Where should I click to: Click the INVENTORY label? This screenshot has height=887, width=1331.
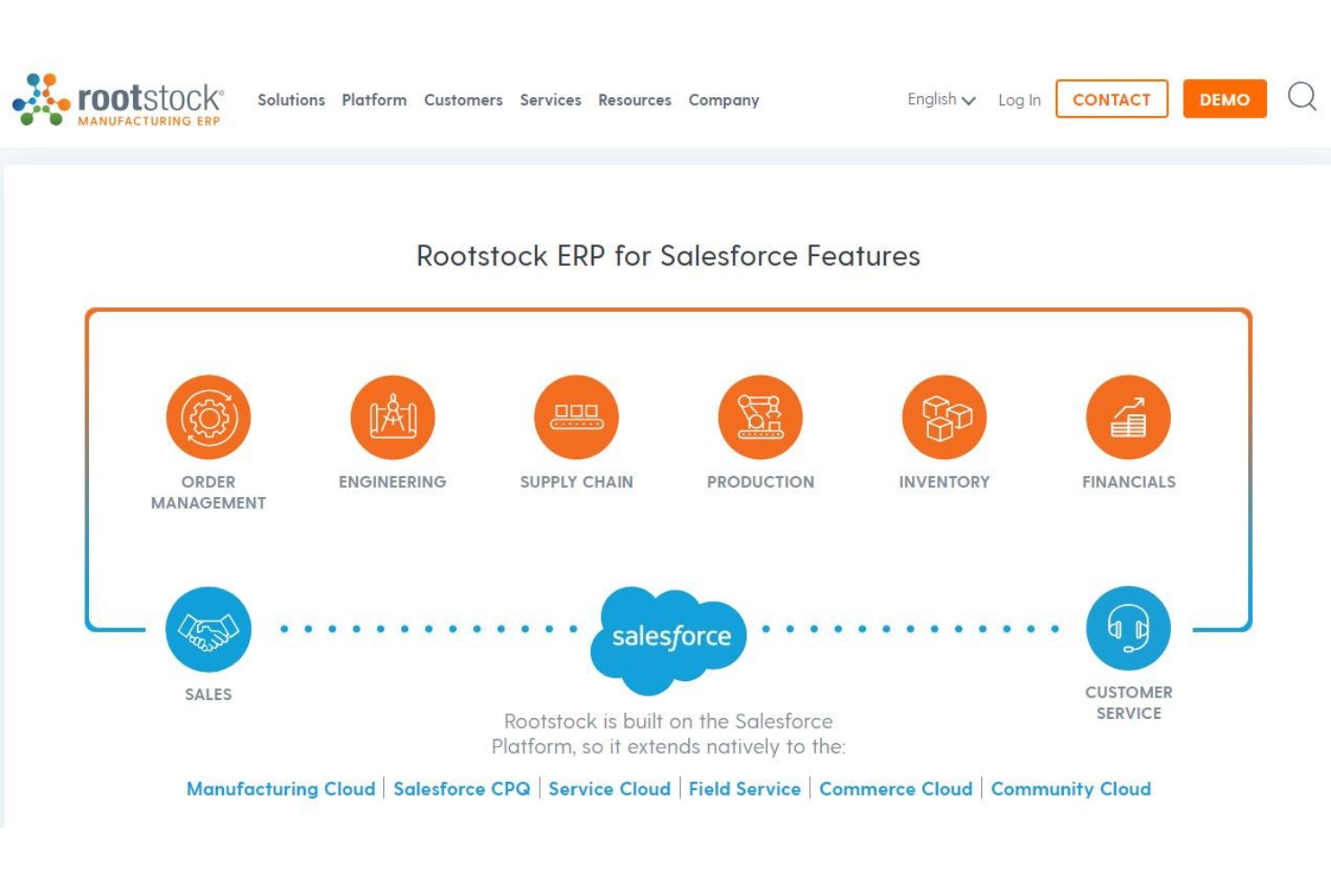(944, 482)
